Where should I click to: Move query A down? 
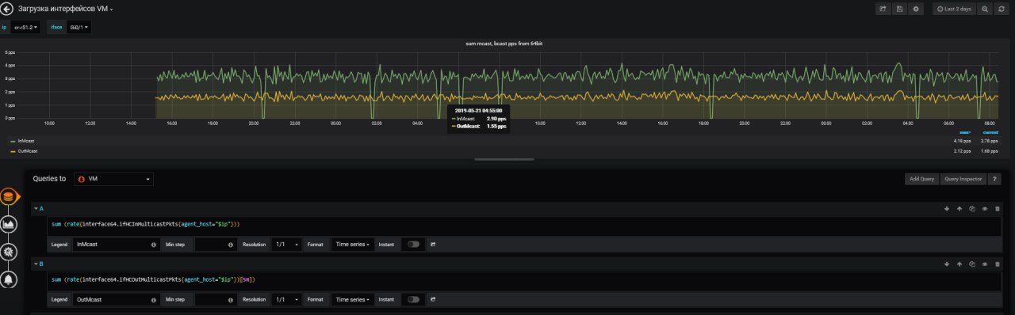947,209
